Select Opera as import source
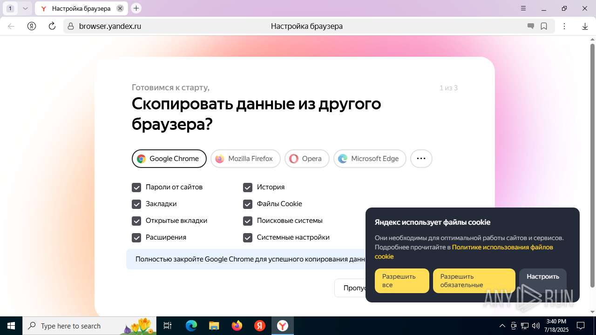Image resolution: width=596 pixels, height=335 pixels. point(307,159)
